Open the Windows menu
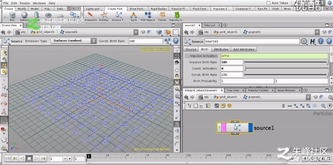The image size is (333, 165). pos(39,3)
